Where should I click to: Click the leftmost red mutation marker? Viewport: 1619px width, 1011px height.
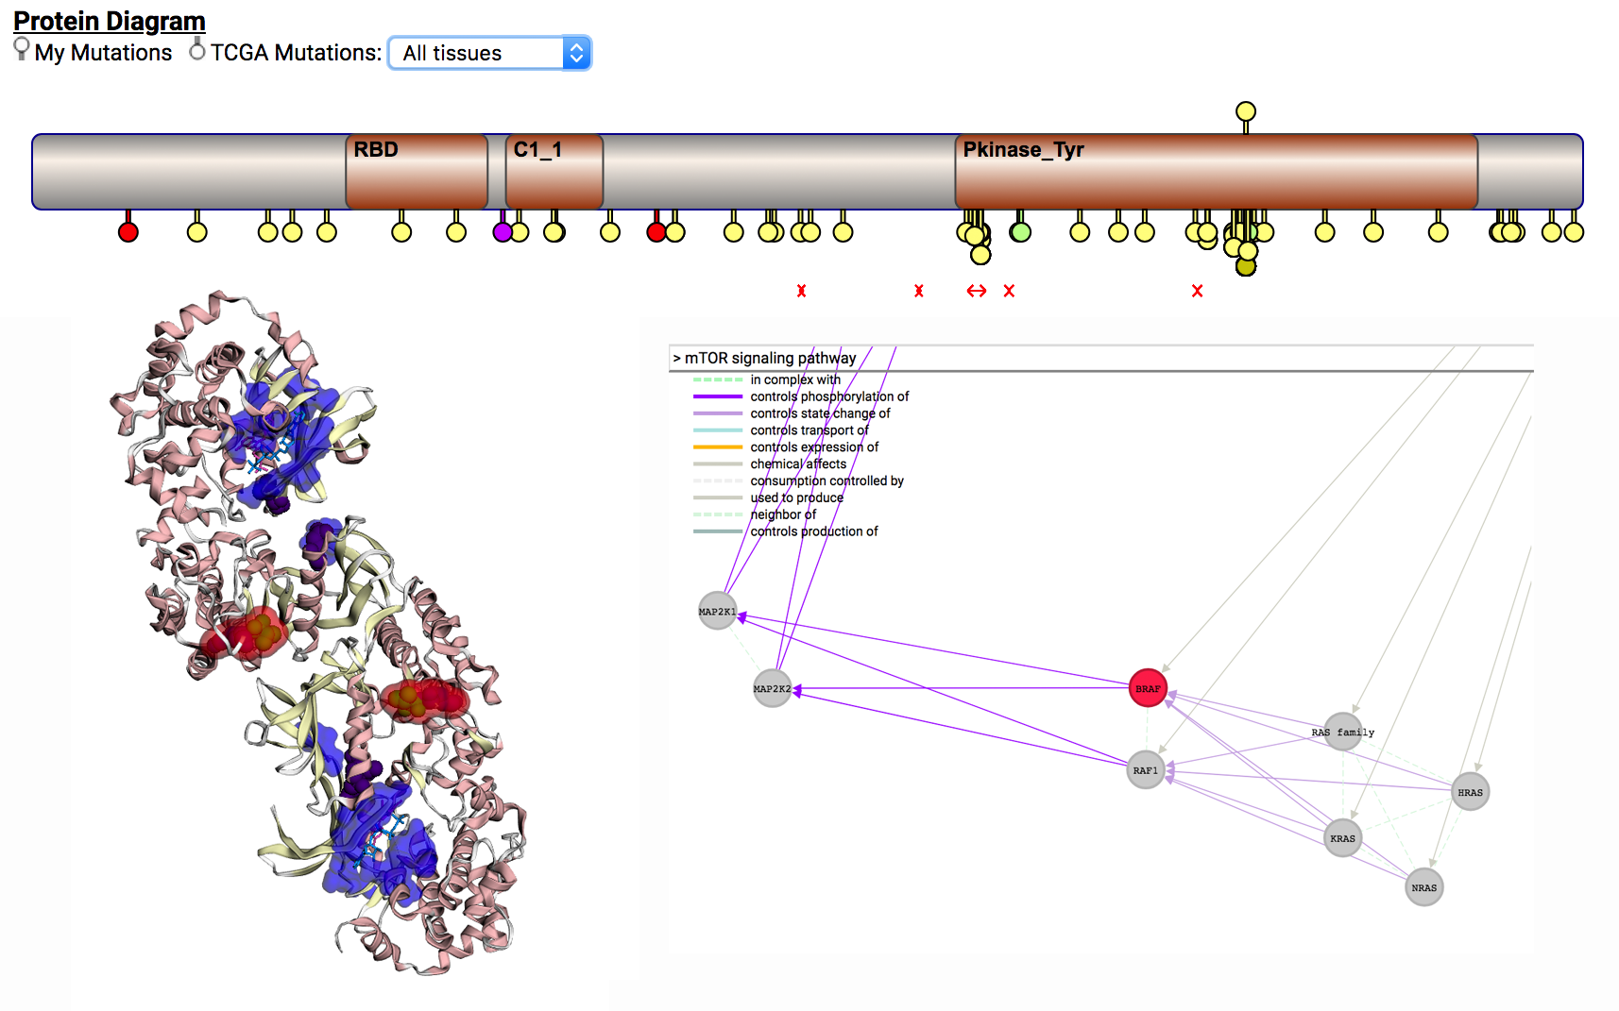click(x=128, y=232)
